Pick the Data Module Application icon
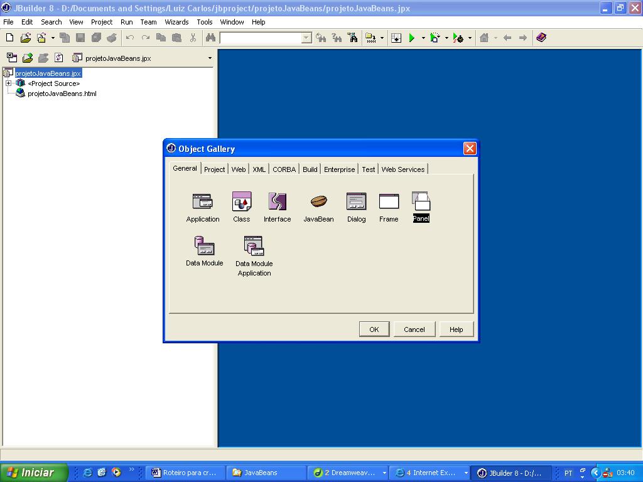Image resolution: width=643 pixels, height=482 pixels. point(254,245)
